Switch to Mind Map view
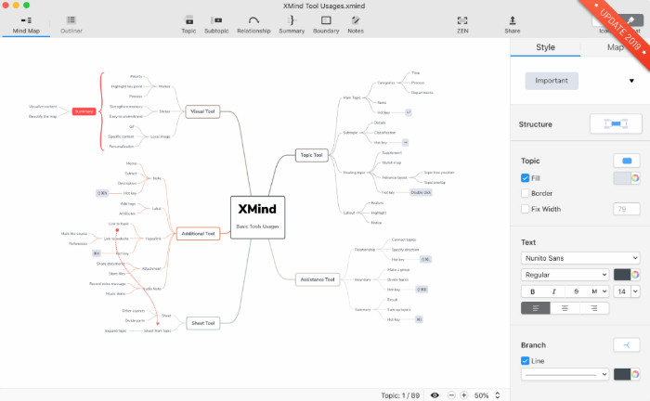This screenshot has width=650, height=401. [x=26, y=25]
